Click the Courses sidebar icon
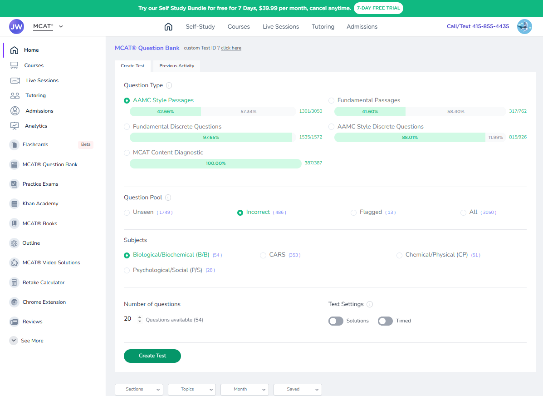Viewport: 543px width, 396px height. (x=14, y=65)
